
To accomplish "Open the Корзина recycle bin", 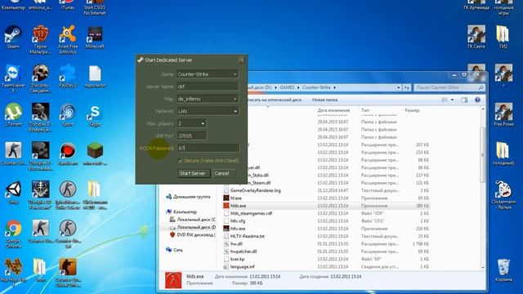I will click(x=503, y=270).
